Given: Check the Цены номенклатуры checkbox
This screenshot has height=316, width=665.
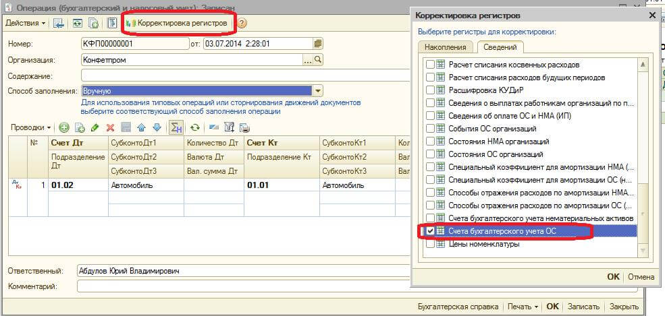Looking at the screenshot, I should click(430, 244).
